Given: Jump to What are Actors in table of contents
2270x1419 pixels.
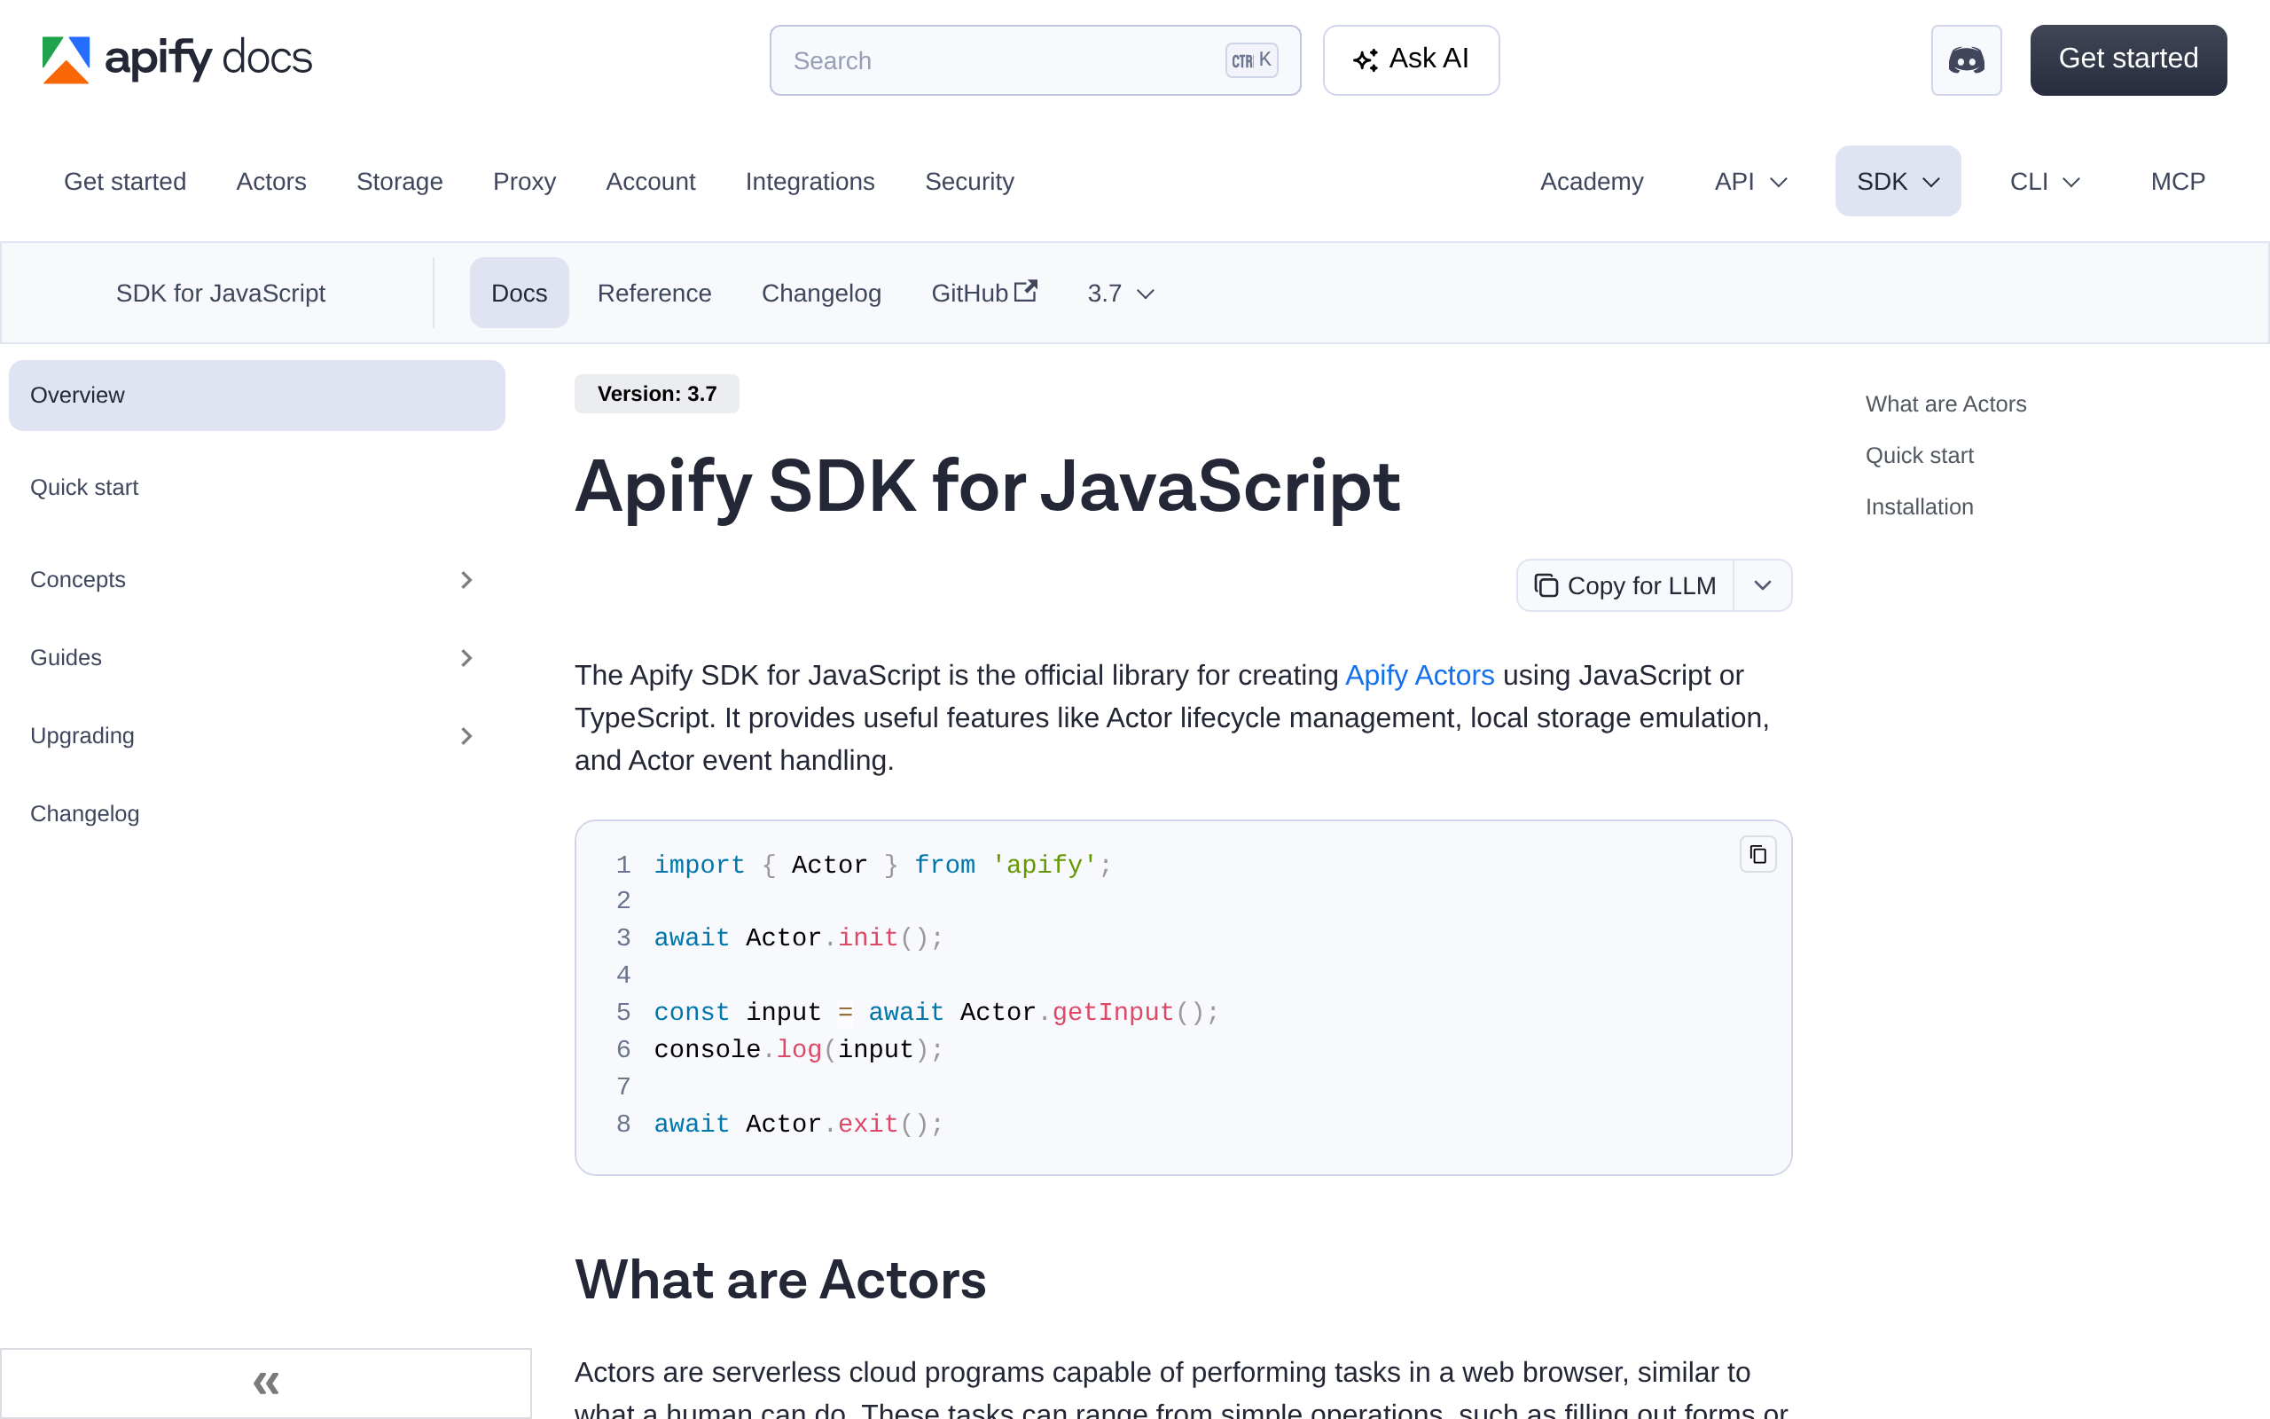Looking at the screenshot, I should pos(1945,404).
